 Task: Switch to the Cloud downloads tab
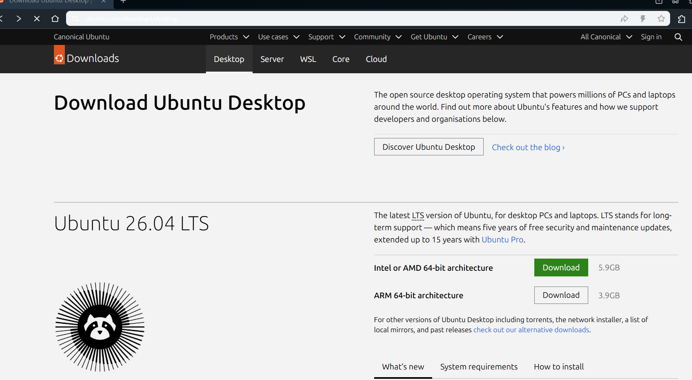point(376,59)
